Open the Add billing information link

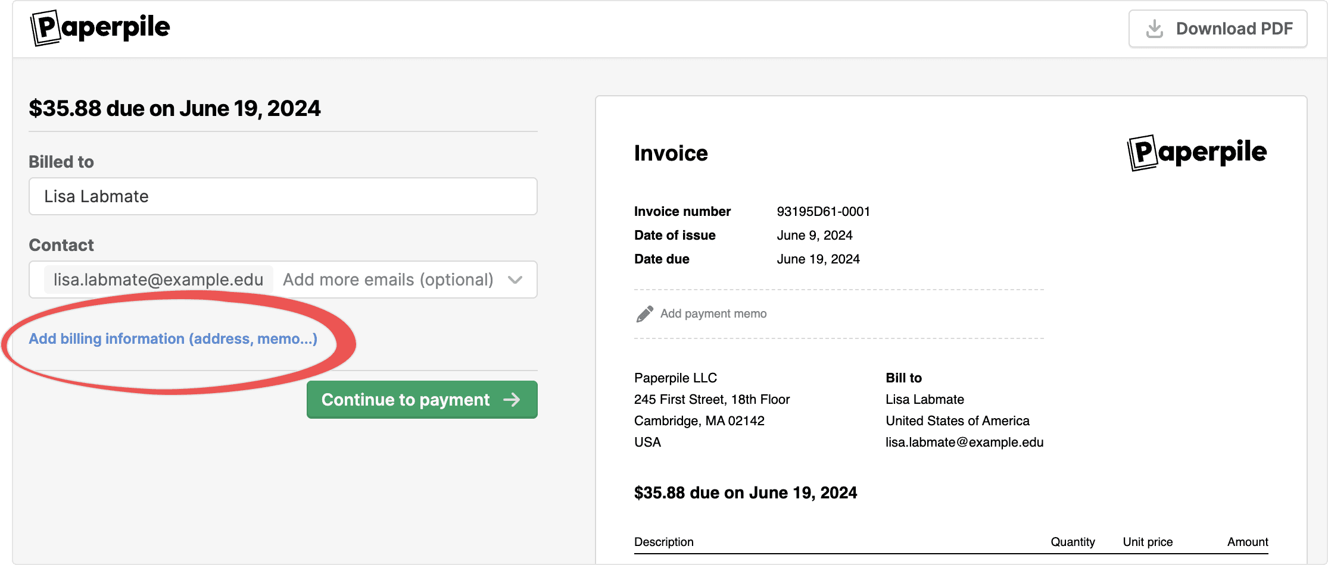pos(173,338)
